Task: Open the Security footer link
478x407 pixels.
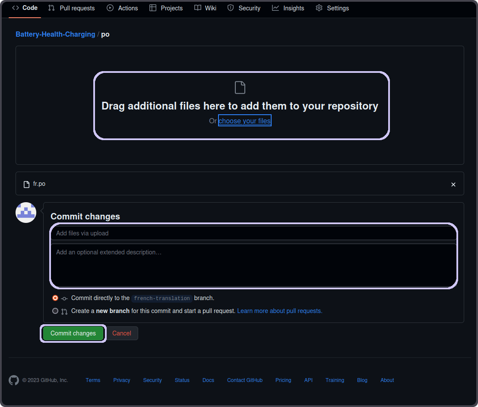Action: (152, 380)
